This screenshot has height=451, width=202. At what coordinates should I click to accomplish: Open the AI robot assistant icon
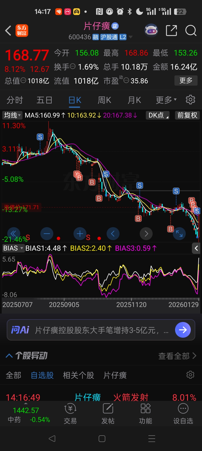[151, 31]
